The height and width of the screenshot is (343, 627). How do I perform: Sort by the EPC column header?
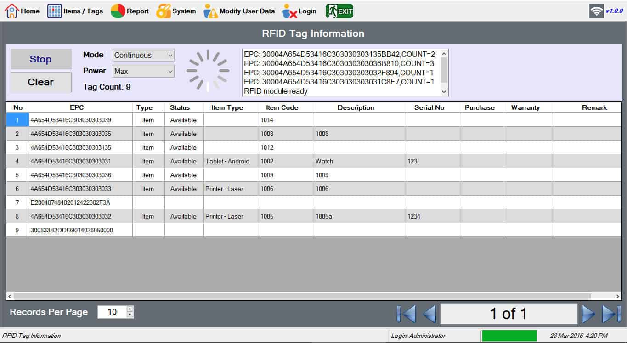tap(77, 107)
